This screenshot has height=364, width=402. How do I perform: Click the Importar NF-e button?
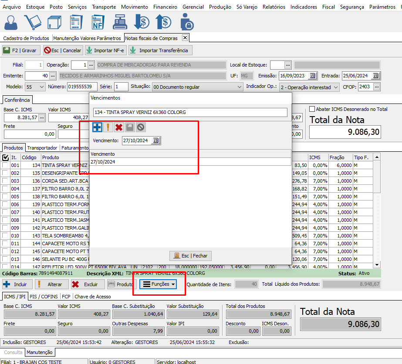105,50
